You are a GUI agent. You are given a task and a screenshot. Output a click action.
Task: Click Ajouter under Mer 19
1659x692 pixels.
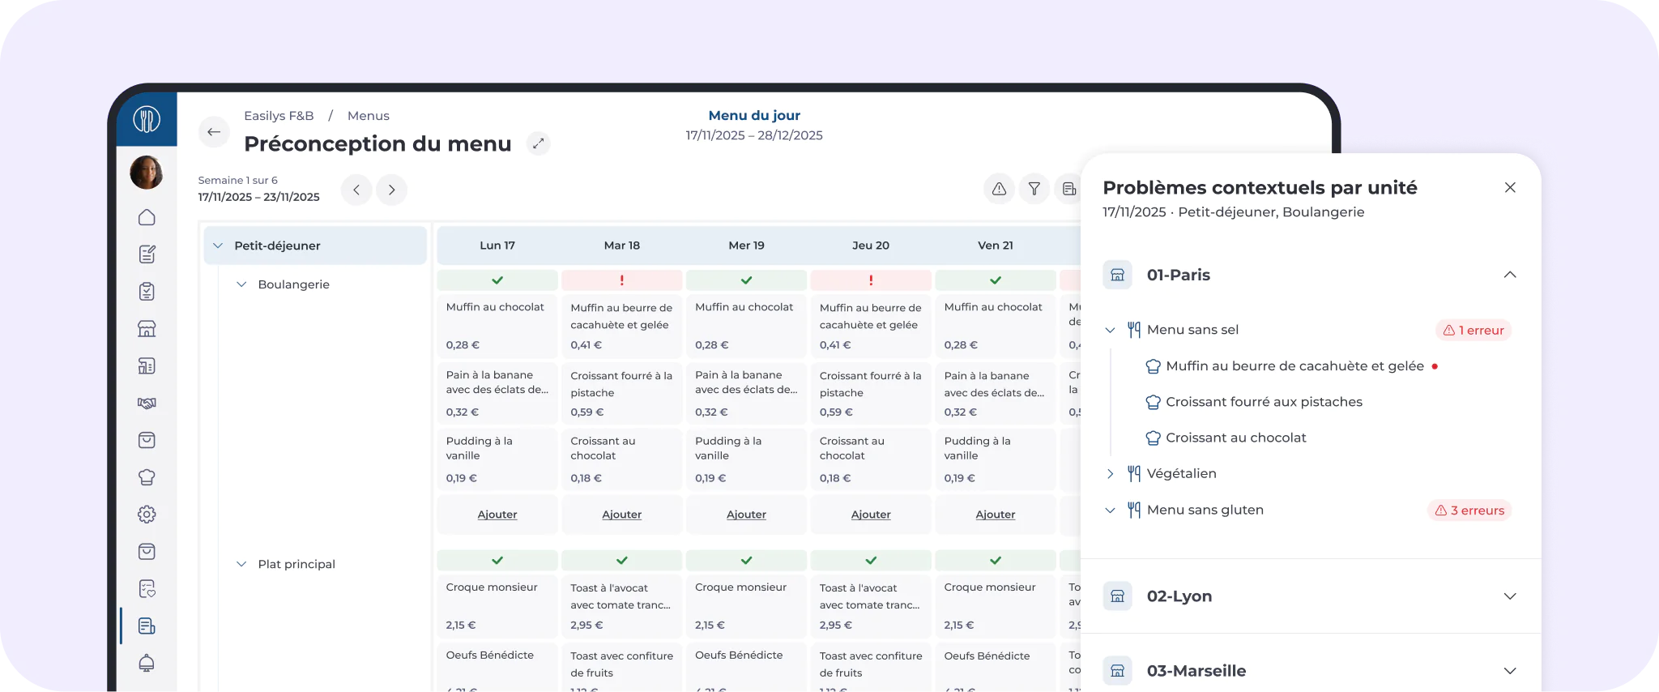(x=746, y=515)
